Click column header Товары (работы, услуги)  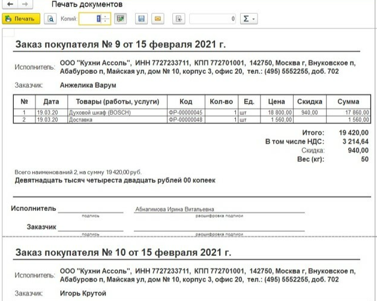tap(118, 102)
